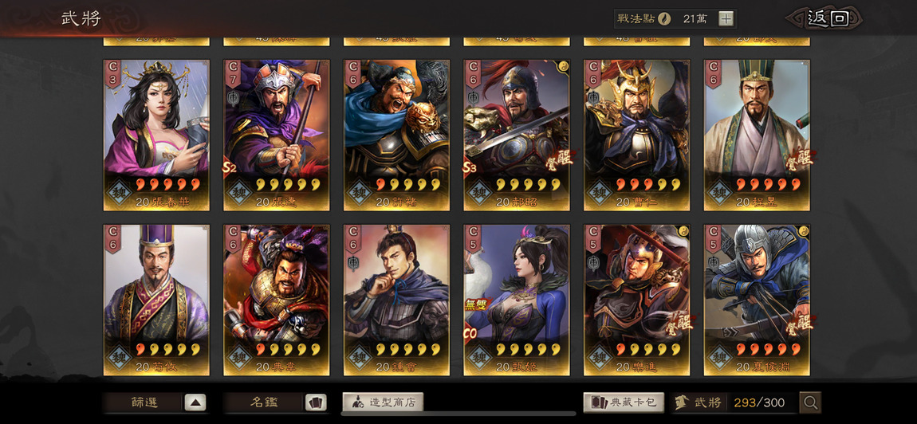Click the S2 badge on 張遼 card
Screen dimensions: 917x424
[230, 168]
